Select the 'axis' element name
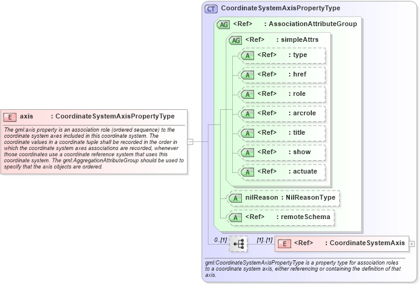 click(x=27, y=117)
